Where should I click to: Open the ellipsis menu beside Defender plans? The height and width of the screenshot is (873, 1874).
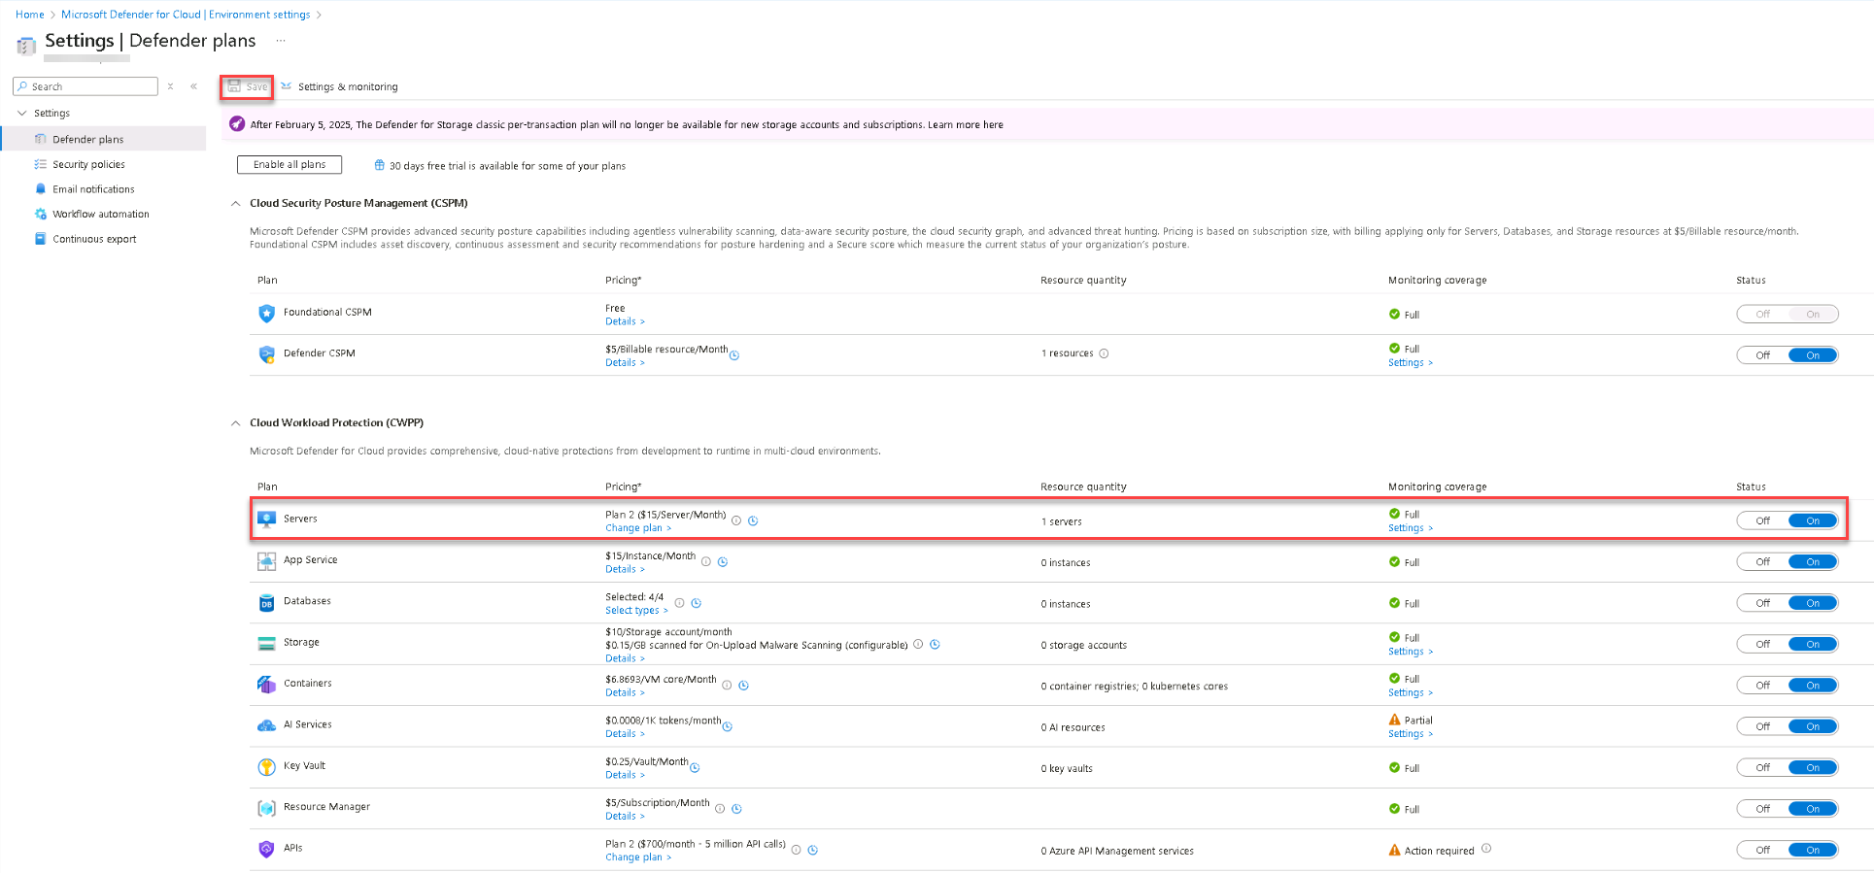point(281,41)
